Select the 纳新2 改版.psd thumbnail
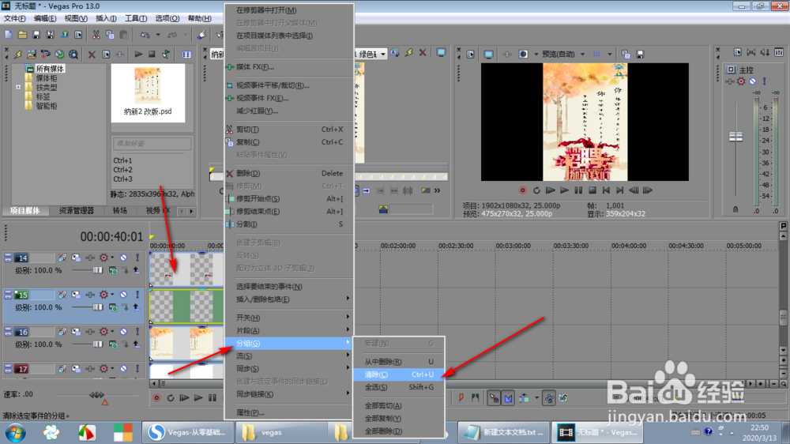This screenshot has width=790, height=444. [x=148, y=92]
